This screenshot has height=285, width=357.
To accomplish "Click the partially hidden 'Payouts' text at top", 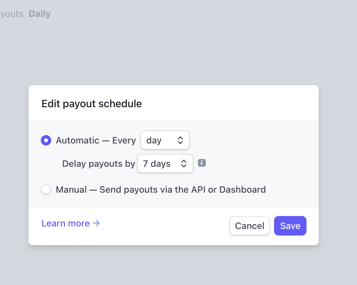I will point(12,14).
